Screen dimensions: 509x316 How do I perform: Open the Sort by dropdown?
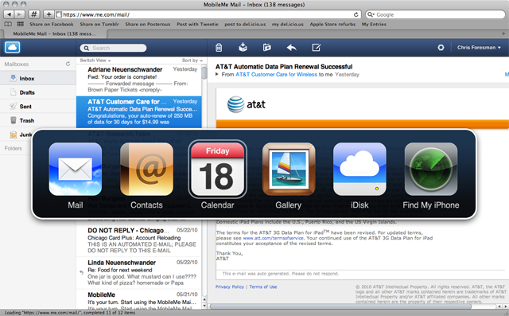[x=192, y=60]
